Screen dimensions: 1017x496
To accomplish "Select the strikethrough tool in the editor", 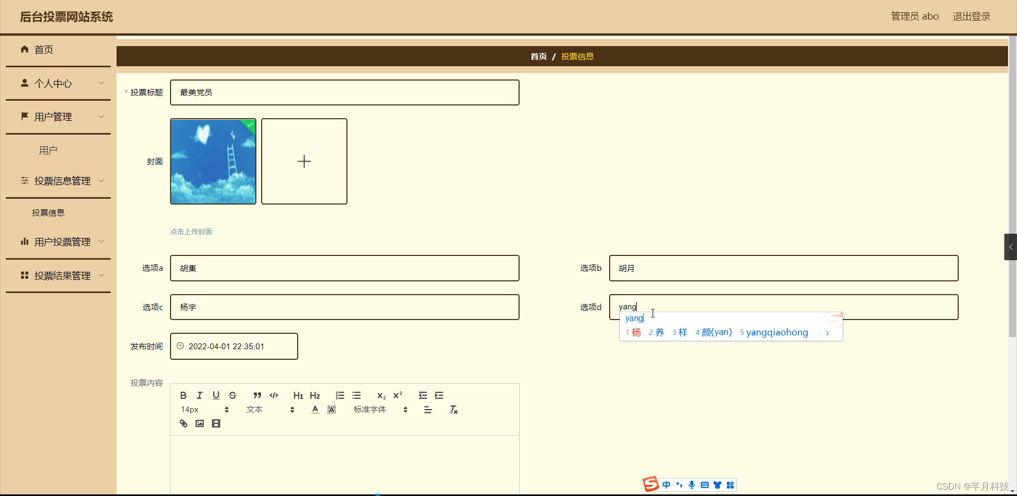I will 233,395.
